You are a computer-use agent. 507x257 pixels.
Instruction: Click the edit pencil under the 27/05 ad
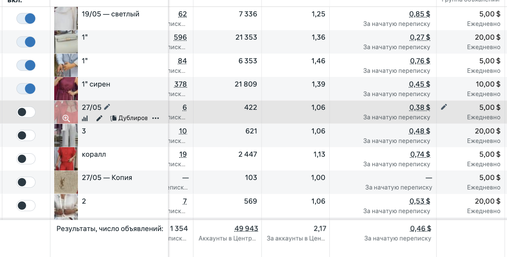99,118
